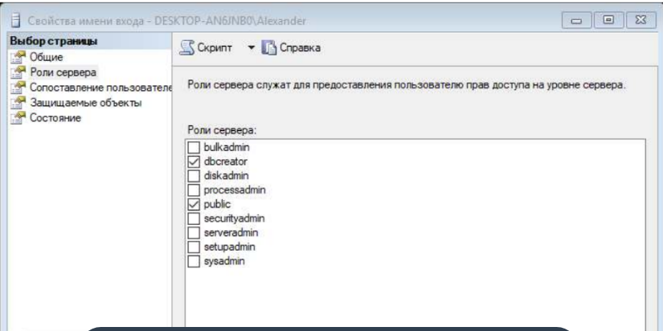Click the window icon in title bar

(x=15, y=20)
